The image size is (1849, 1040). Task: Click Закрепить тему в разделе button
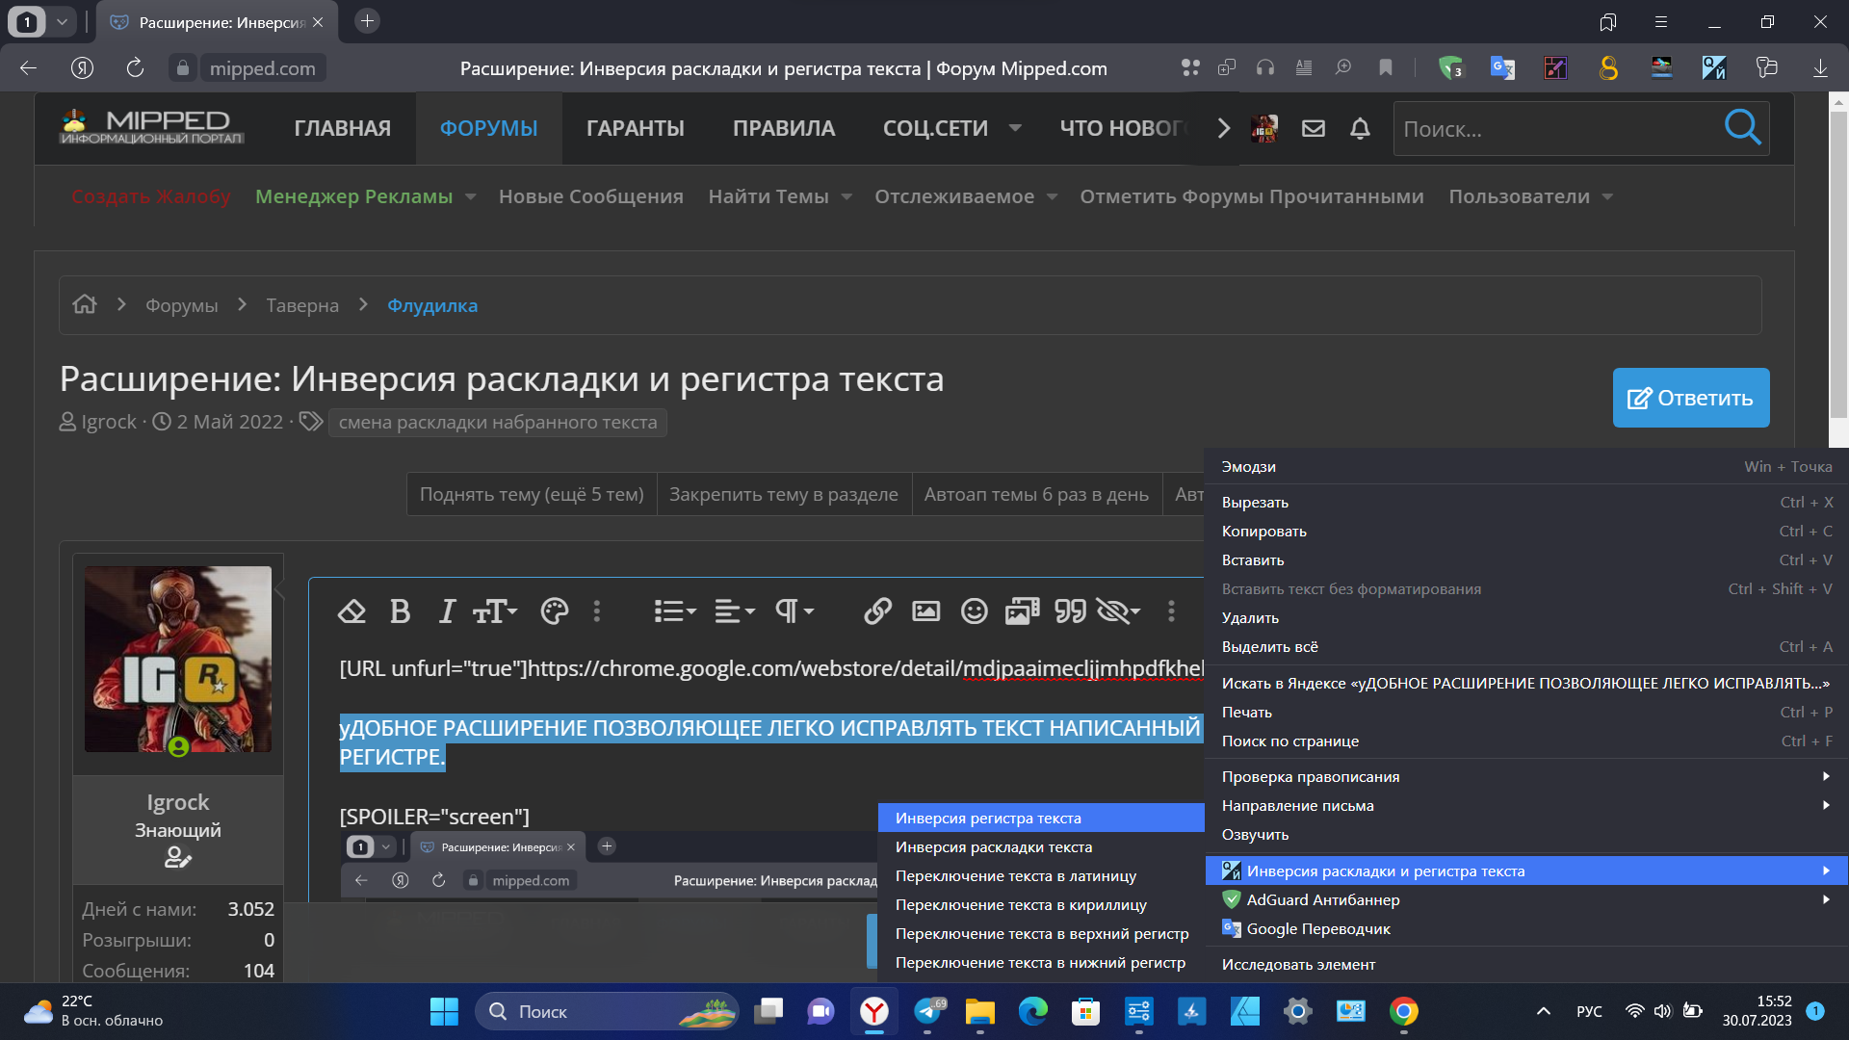click(x=784, y=494)
